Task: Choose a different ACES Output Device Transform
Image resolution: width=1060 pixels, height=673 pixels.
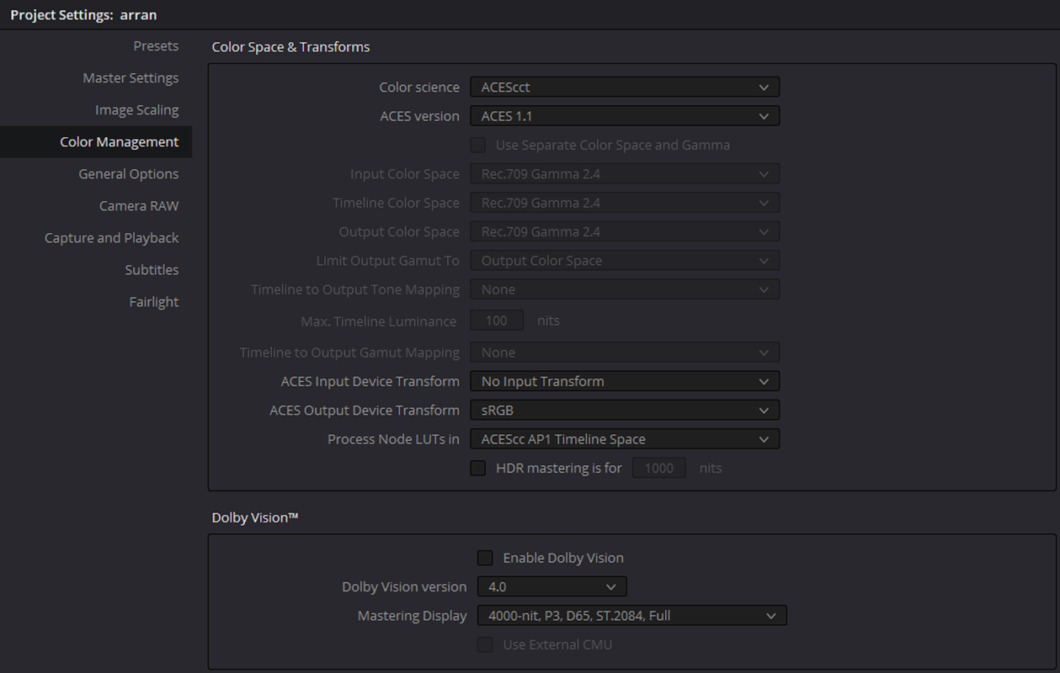Action: point(625,411)
